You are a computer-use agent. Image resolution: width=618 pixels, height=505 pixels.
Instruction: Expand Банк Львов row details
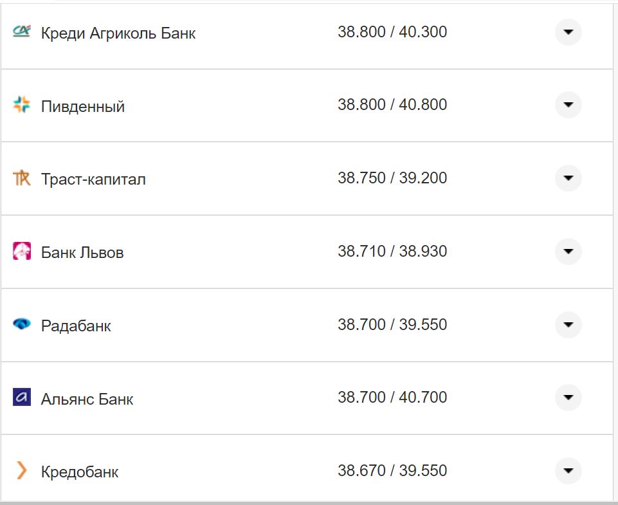[568, 251]
